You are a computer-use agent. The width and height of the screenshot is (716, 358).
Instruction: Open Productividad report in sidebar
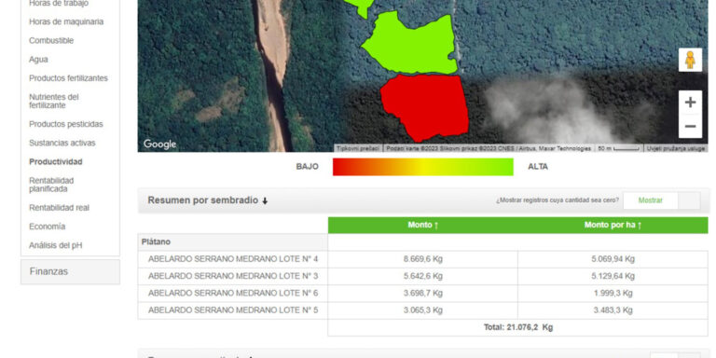pos(56,161)
